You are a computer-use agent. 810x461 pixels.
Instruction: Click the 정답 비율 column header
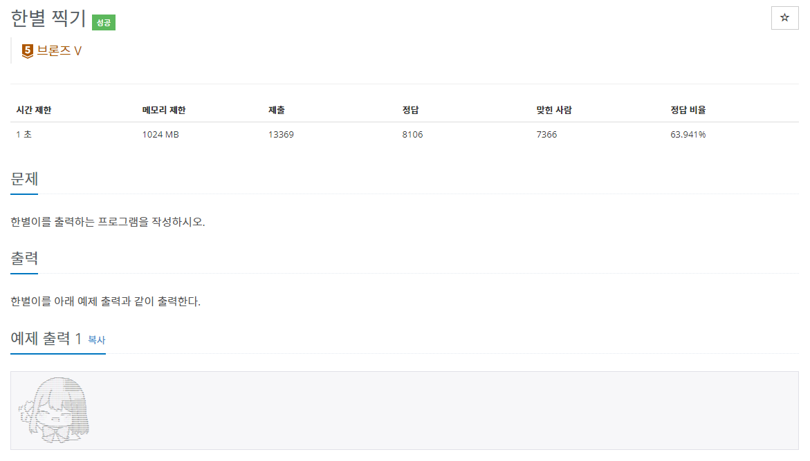tap(688, 110)
